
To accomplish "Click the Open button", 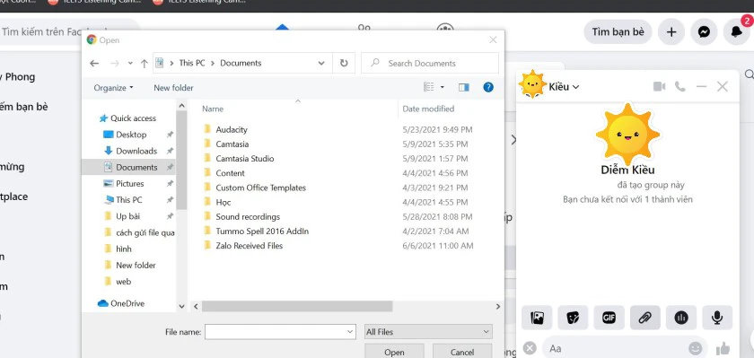I will [394, 352].
